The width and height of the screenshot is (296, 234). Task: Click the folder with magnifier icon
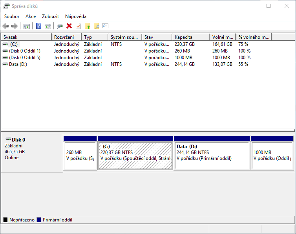[x=96, y=26]
